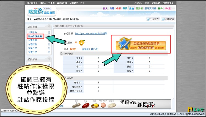This screenshot has height=117, width=206.
Task: Click the AIDNAL account name
Action: (x=138, y=3)
